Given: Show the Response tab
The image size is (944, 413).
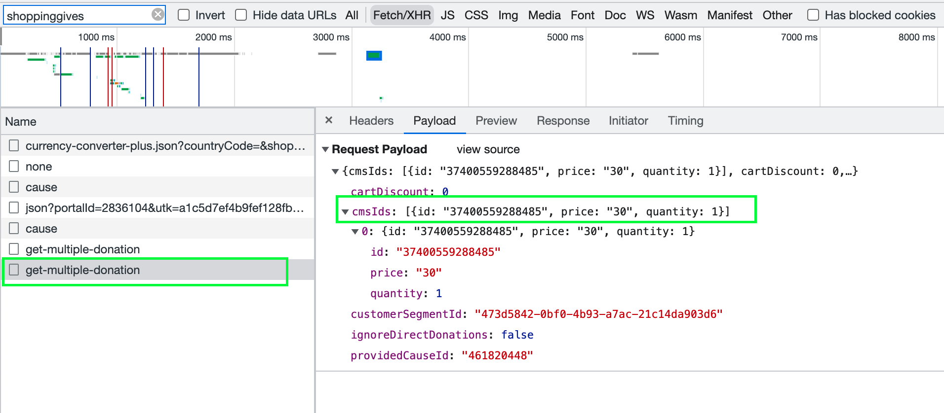Looking at the screenshot, I should 563,121.
